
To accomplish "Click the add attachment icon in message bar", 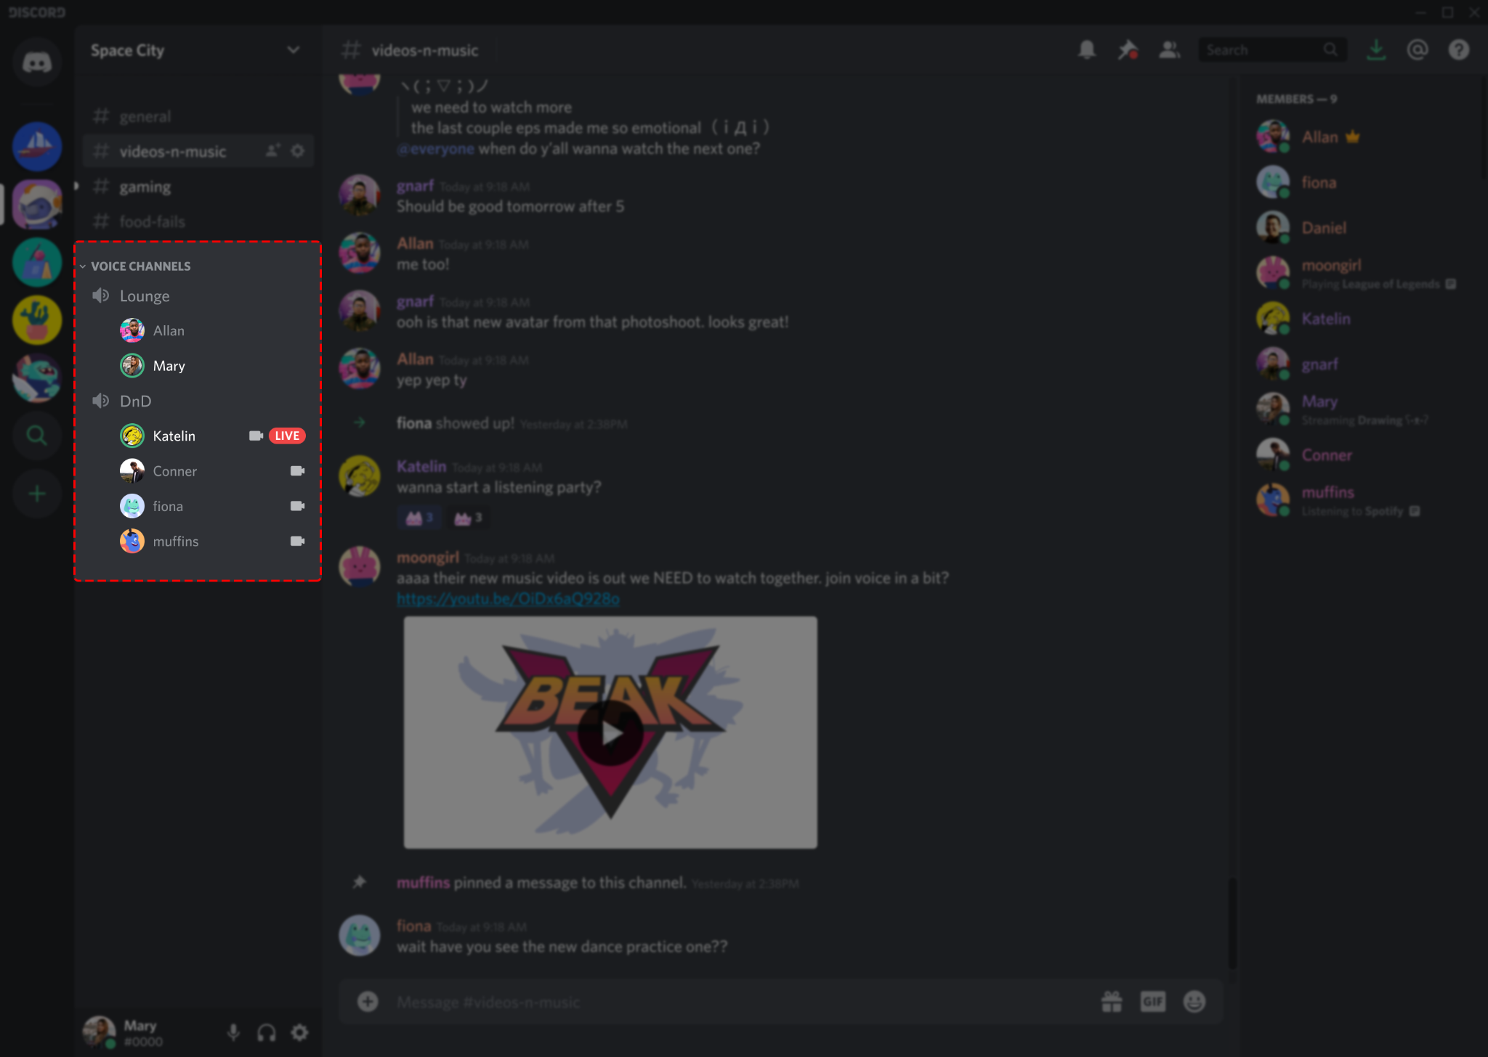I will point(368,1002).
